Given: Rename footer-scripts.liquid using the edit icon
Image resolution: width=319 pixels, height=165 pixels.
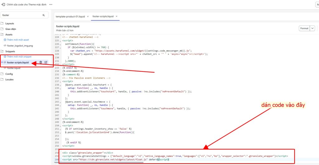Looking at the screenshot, I should point(46,62).
